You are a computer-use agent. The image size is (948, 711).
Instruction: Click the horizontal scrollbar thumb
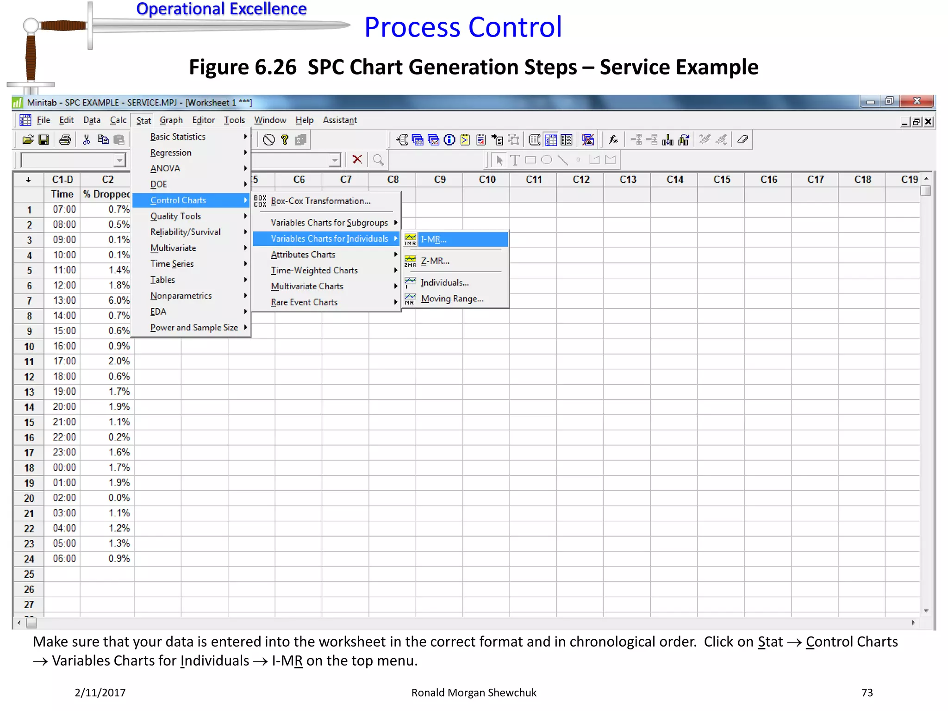pos(31,623)
